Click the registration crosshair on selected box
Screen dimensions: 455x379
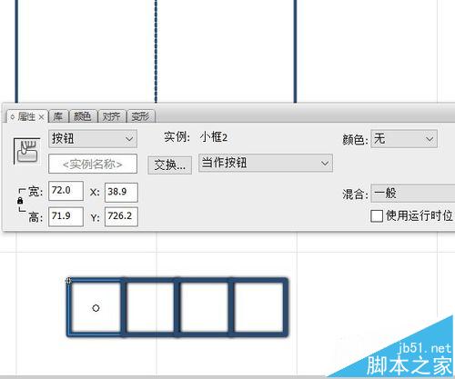click(69, 281)
